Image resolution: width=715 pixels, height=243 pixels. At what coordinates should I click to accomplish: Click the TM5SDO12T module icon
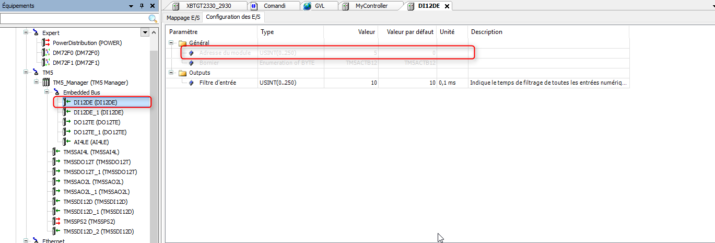click(x=56, y=161)
